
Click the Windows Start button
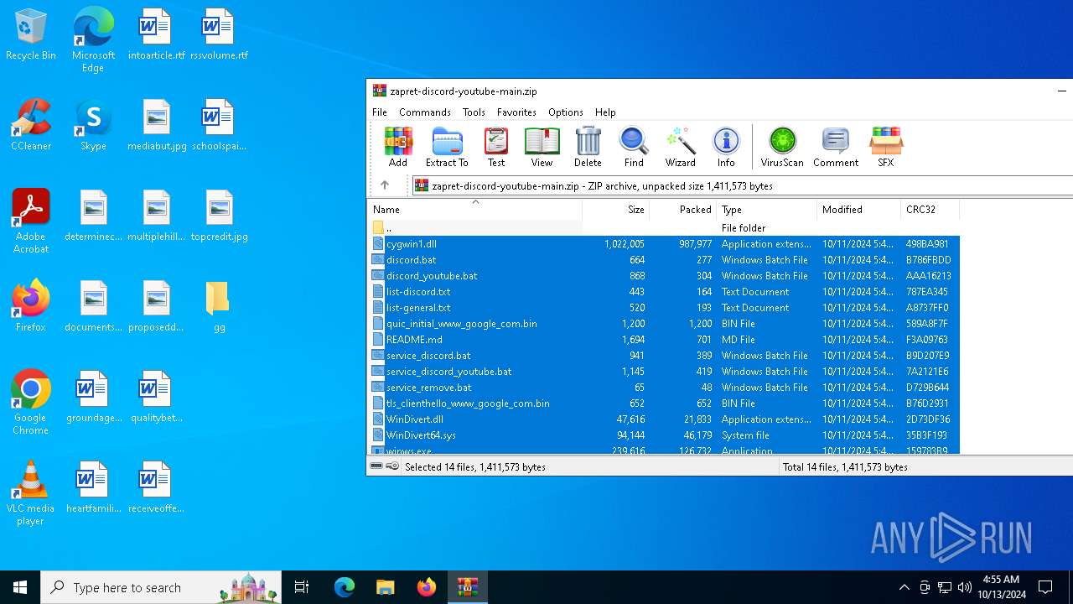(20, 587)
